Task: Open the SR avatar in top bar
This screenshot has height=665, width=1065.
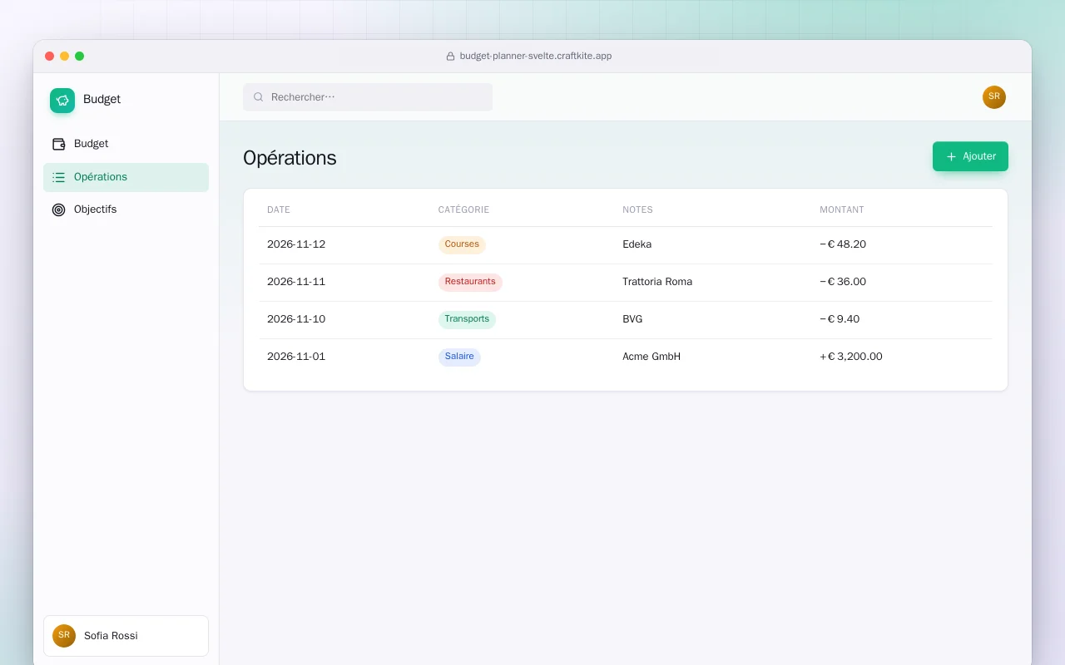Action: 994,97
